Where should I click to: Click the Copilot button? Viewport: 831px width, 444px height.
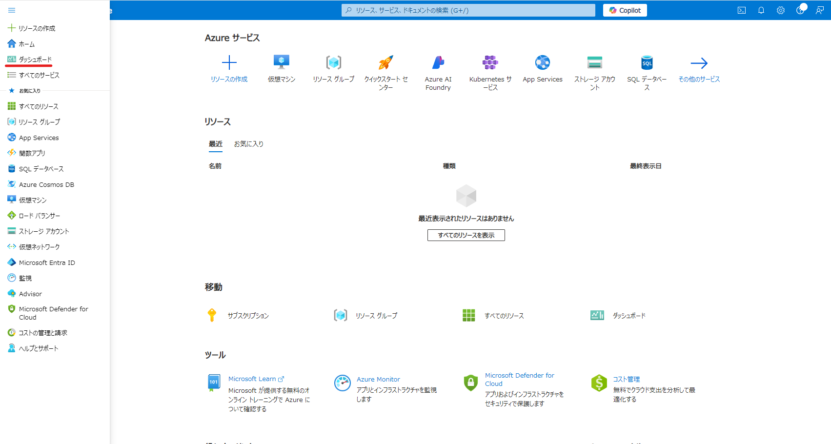(625, 10)
